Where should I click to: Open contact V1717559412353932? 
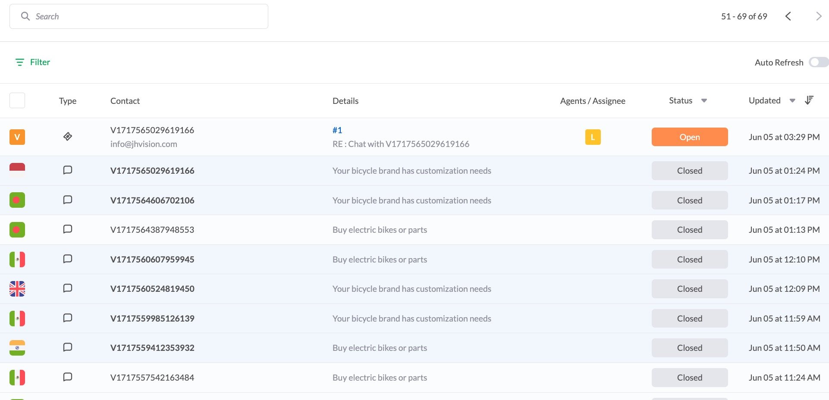click(152, 348)
